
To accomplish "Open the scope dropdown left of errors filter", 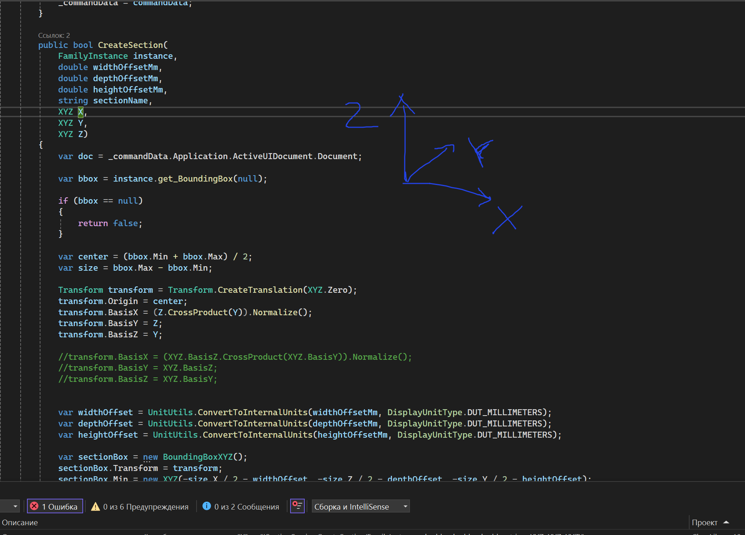I will 15,507.
